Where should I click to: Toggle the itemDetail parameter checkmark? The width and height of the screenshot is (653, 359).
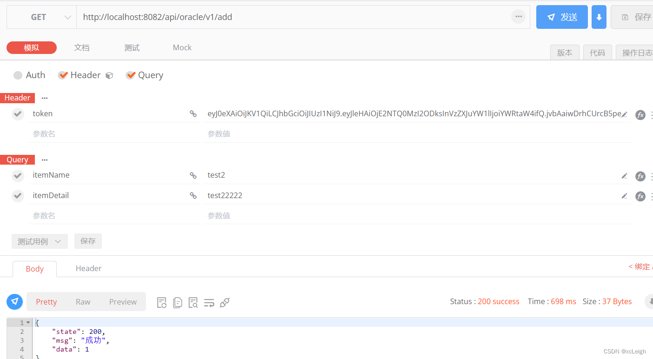[x=18, y=195]
